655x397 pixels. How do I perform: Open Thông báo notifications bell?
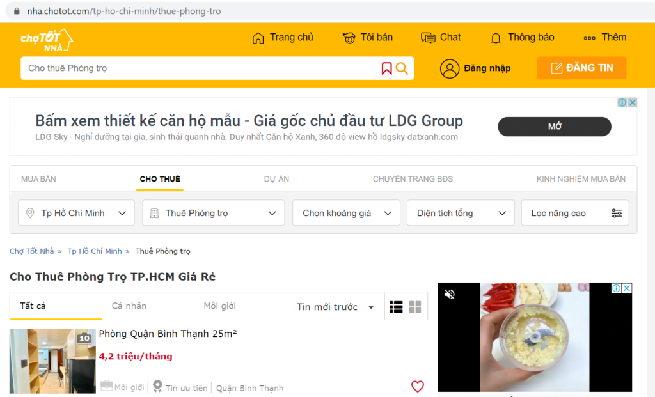click(x=496, y=38)
